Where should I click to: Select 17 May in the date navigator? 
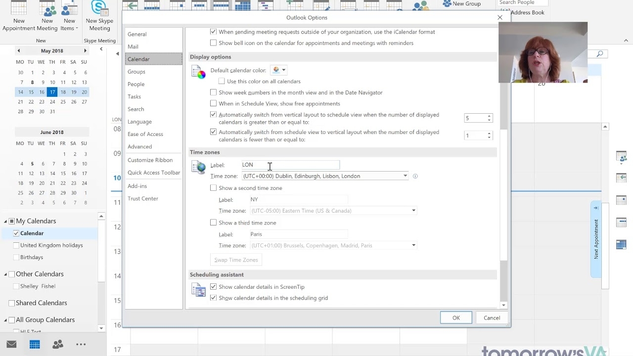point(52,92)
